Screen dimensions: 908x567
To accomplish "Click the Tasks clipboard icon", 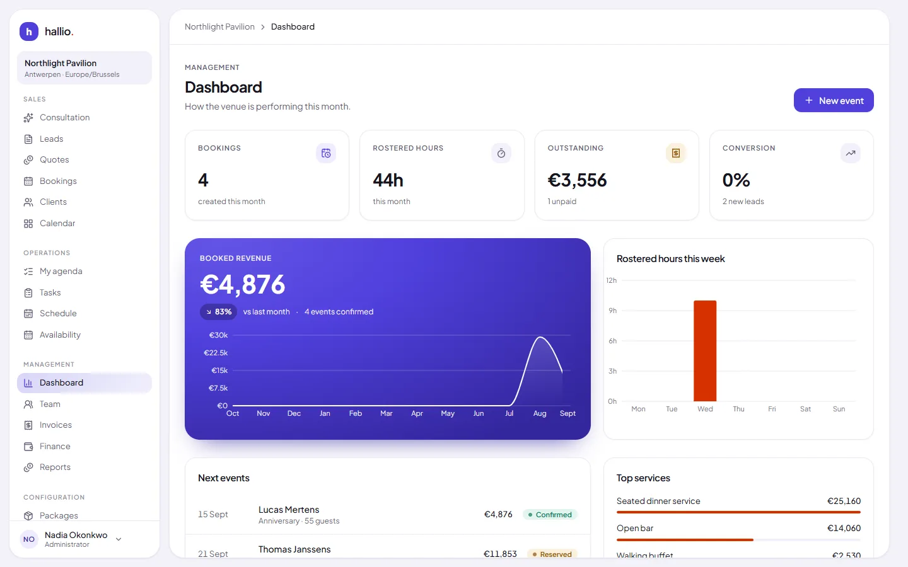I will pyautogui.click(x=28, y=293).
